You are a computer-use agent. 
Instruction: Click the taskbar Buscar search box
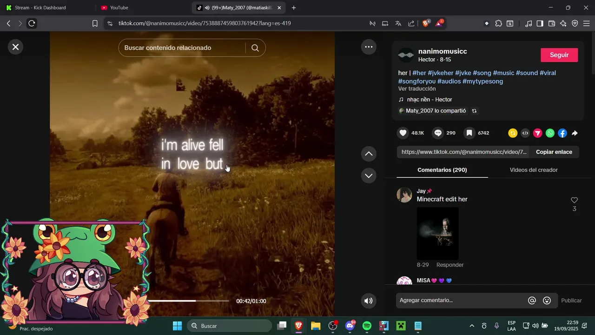click(x=229, y=326)
